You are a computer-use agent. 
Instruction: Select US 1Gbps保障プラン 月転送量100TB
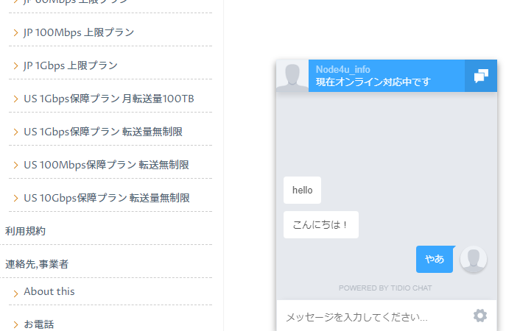pos(108,99)
